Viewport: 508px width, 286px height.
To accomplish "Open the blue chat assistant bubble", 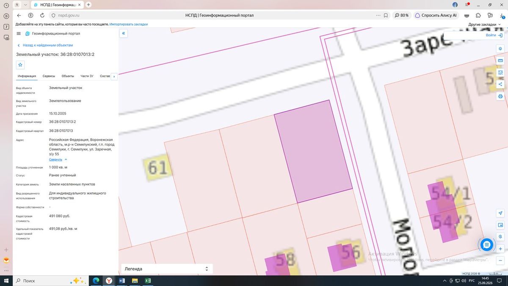I will (487, 244).
